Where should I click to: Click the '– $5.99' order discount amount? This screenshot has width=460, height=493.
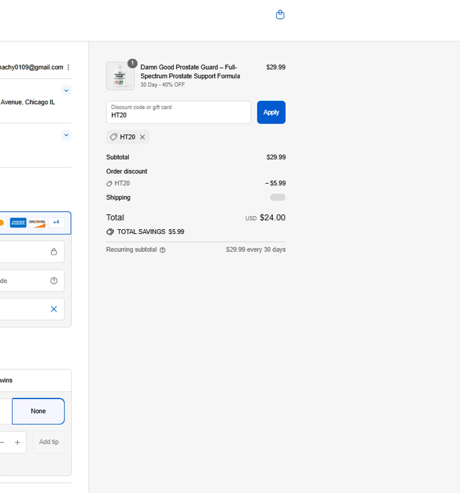(x=276, y=183)
